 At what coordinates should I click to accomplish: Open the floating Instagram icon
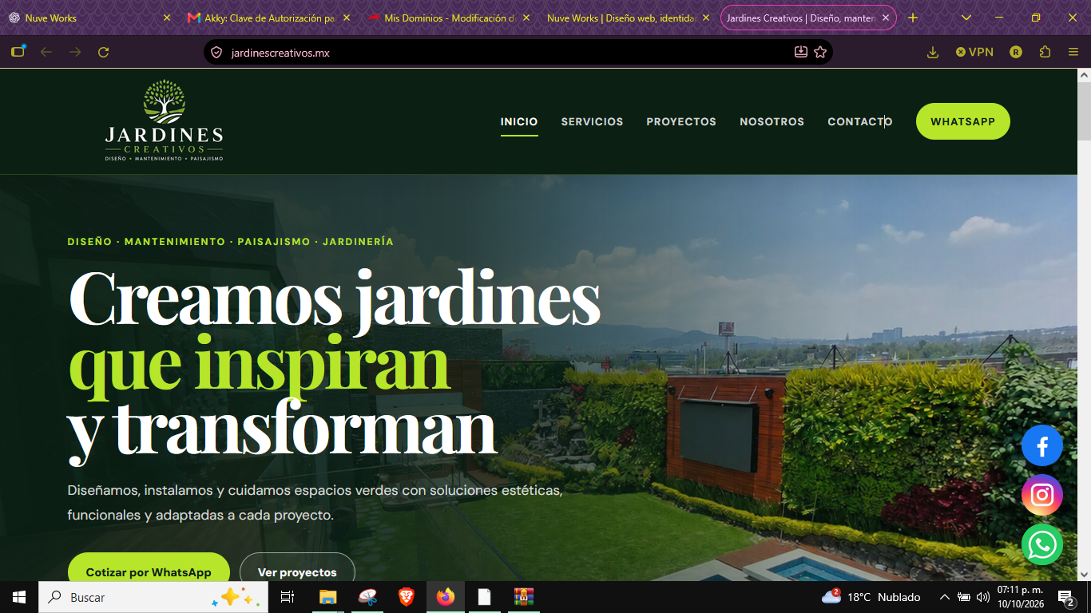coord(1042,495)
